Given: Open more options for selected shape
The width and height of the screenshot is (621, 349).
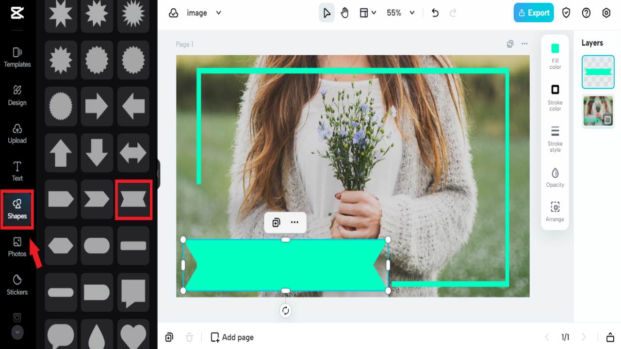Looking at the screenshot, I should (294, 222).
